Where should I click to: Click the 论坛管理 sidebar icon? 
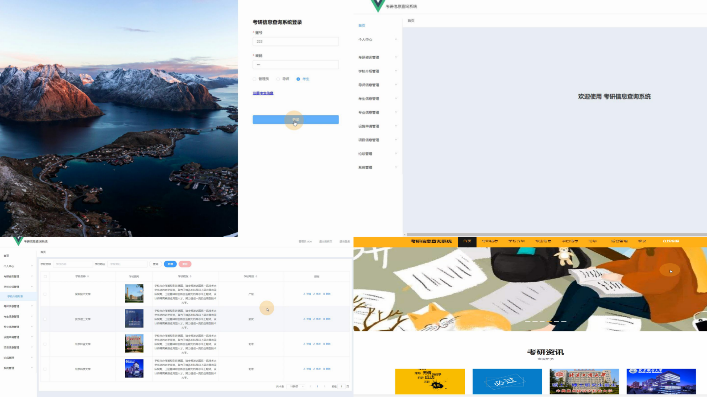pyautogui.click(x=365, y=154)
